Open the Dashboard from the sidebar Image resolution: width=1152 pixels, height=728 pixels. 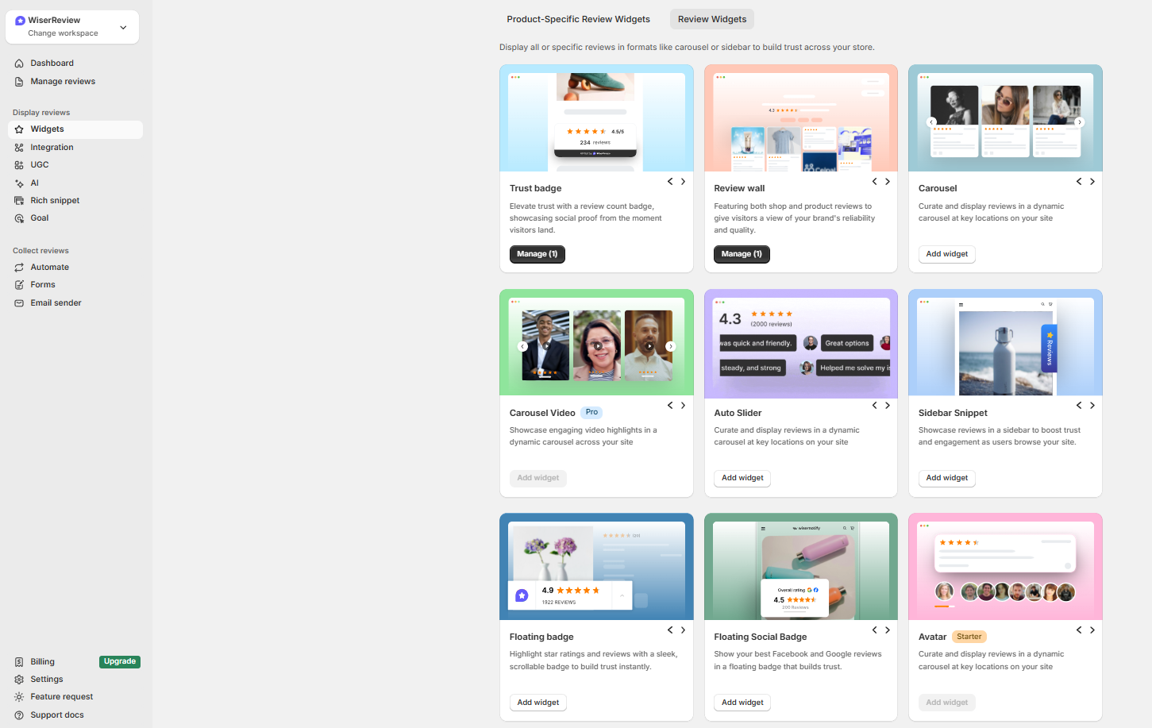tap(52, 63)
